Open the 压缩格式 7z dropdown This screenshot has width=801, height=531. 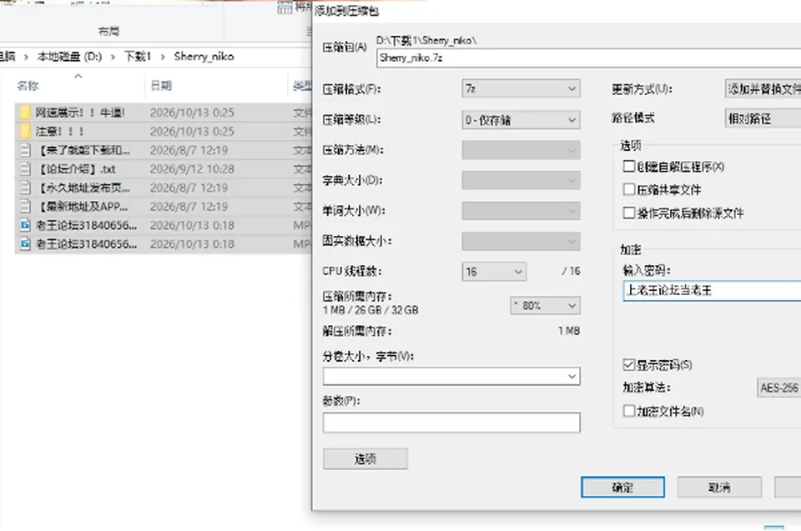point(521,89)
